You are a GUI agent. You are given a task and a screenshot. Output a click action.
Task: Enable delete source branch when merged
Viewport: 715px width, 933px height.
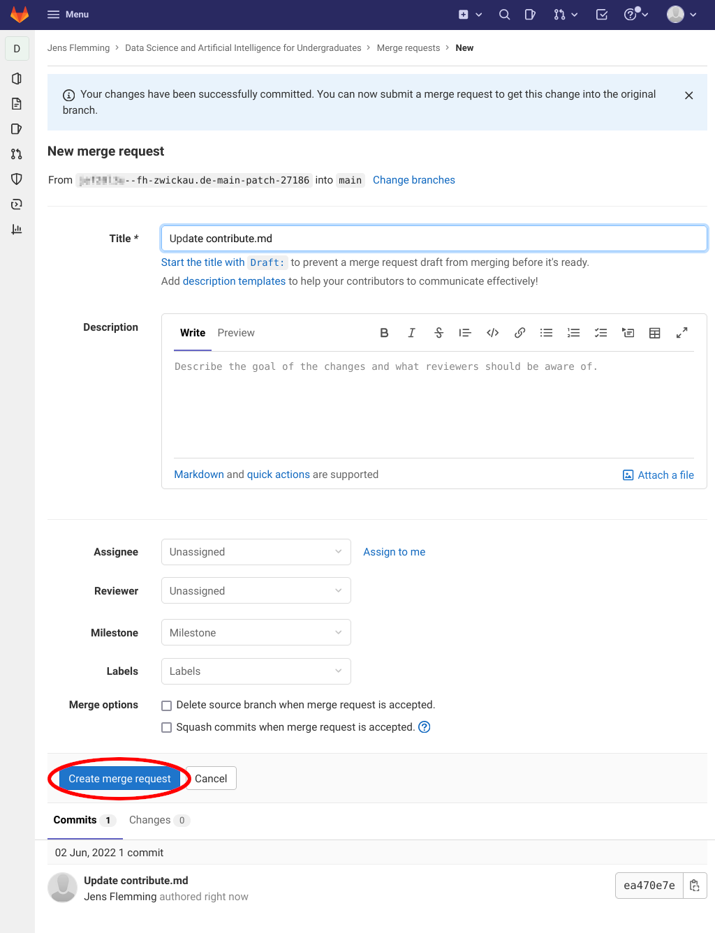point(166,706)
